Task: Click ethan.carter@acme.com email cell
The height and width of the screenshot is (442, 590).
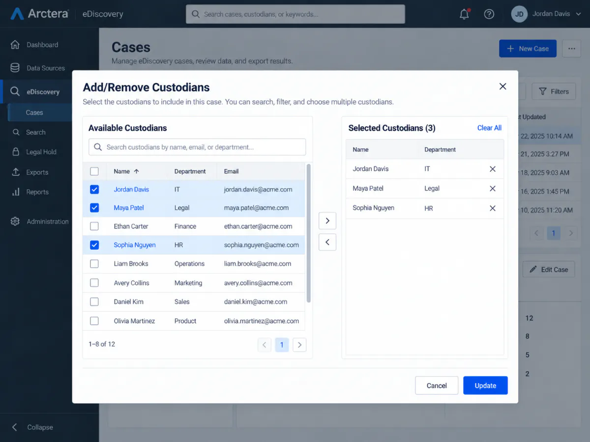Action: (x=258, y=226)
